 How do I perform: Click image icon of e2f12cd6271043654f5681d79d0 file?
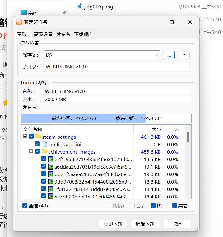tap(51, 159)
